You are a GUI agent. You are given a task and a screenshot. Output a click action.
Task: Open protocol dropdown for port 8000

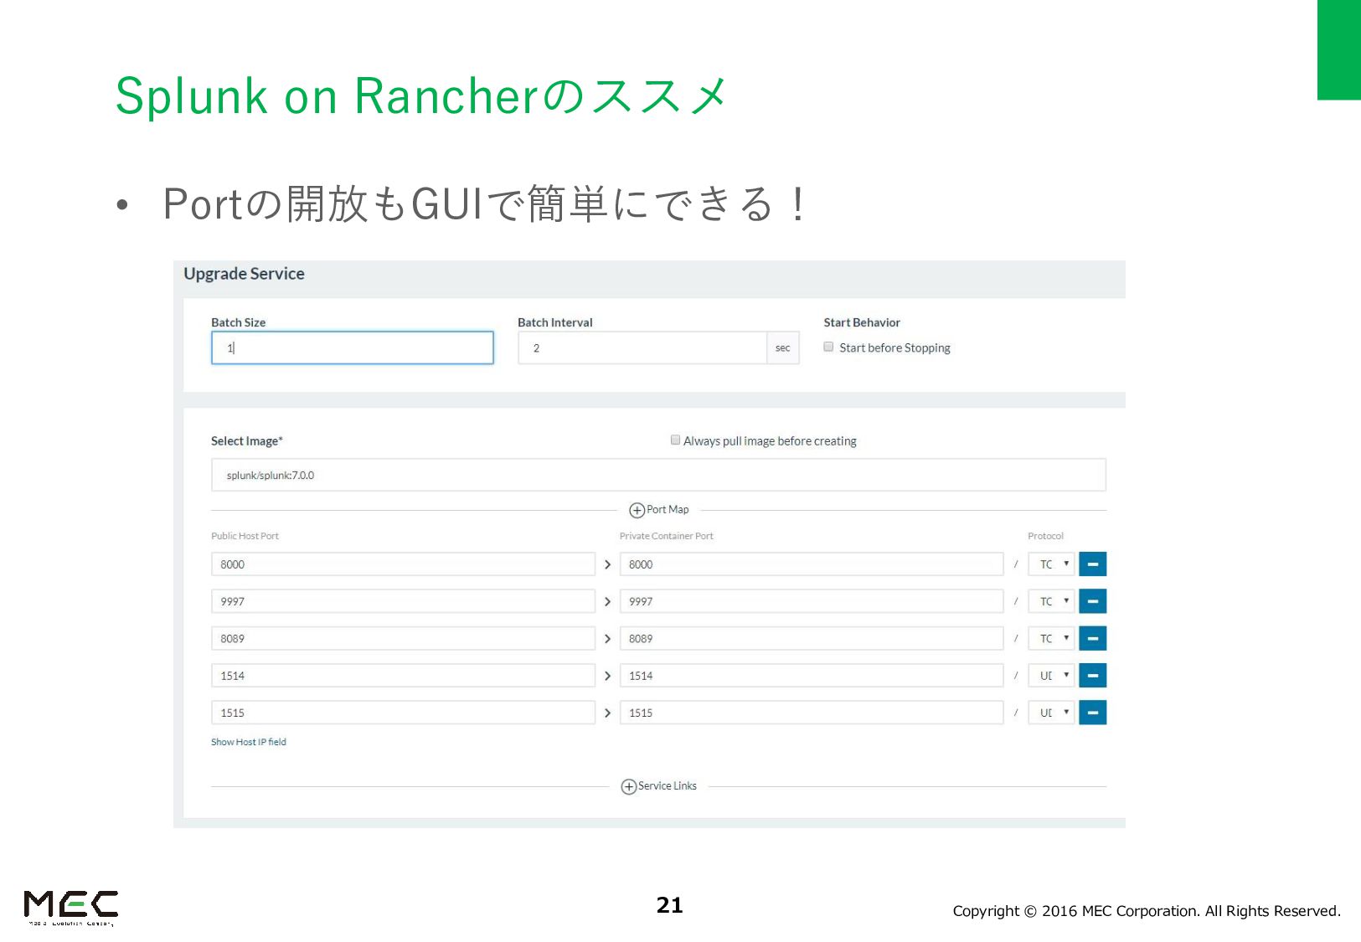1051,564
